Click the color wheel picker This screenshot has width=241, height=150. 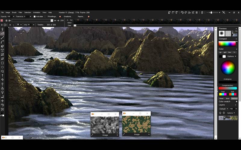pos(228,68)
